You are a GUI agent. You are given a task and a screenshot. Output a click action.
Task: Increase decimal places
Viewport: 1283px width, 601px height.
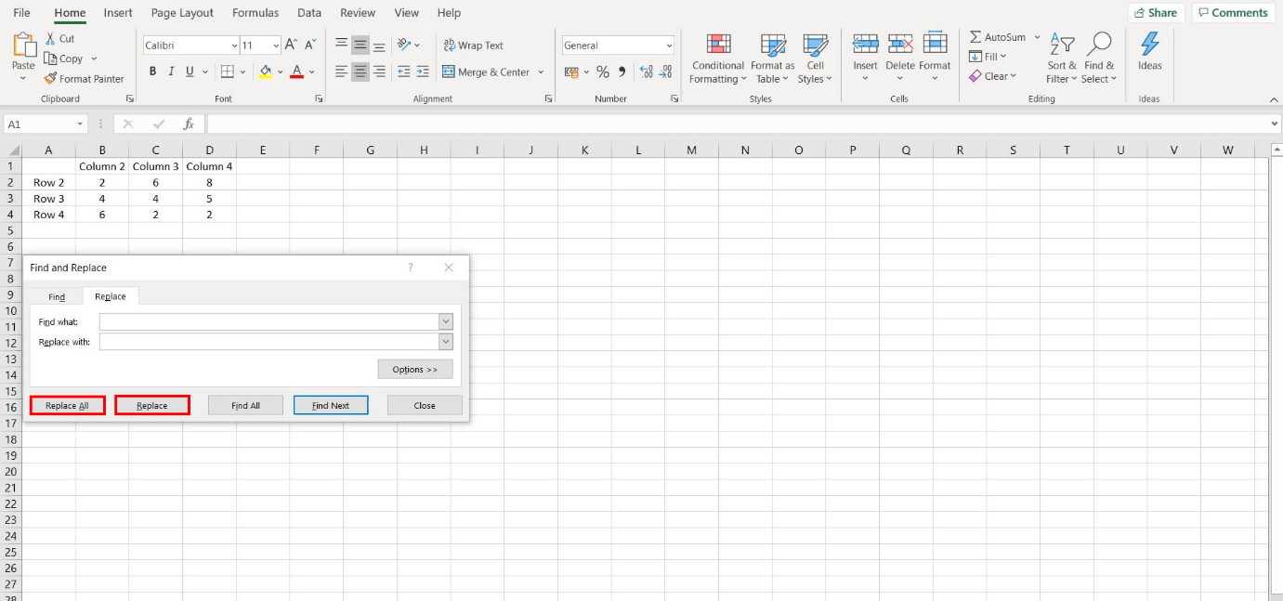pyautogui.click(x=647, y=72)
